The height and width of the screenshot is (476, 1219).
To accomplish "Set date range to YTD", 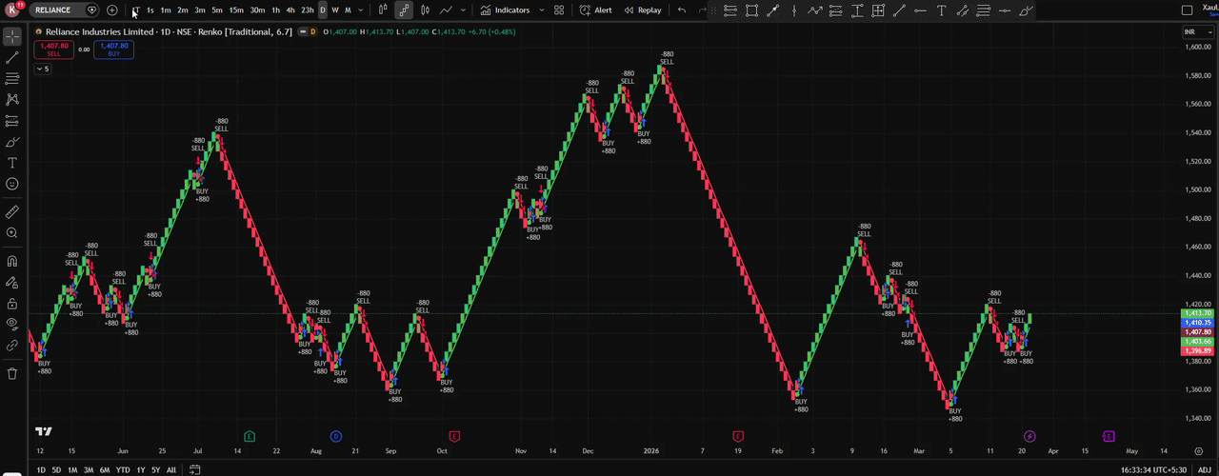I will 123,469.
